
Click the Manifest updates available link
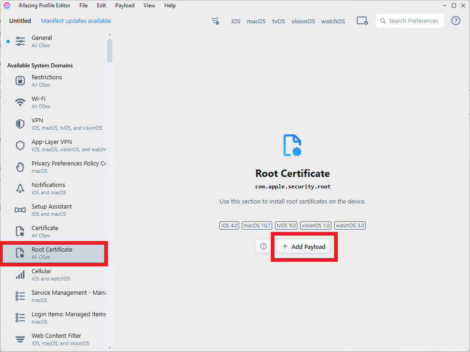coord(76,21)
